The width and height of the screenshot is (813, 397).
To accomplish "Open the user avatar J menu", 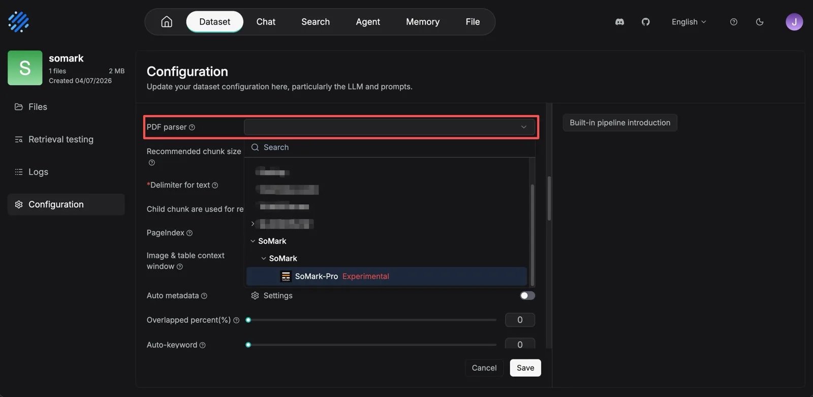I will 794,22.
